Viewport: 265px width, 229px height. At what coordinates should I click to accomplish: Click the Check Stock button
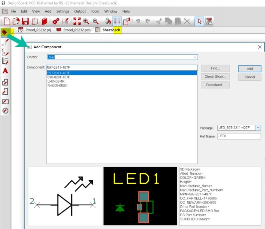(x=215, y=76)
